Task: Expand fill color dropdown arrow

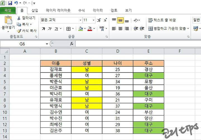Action: click(x=85, y=28)
